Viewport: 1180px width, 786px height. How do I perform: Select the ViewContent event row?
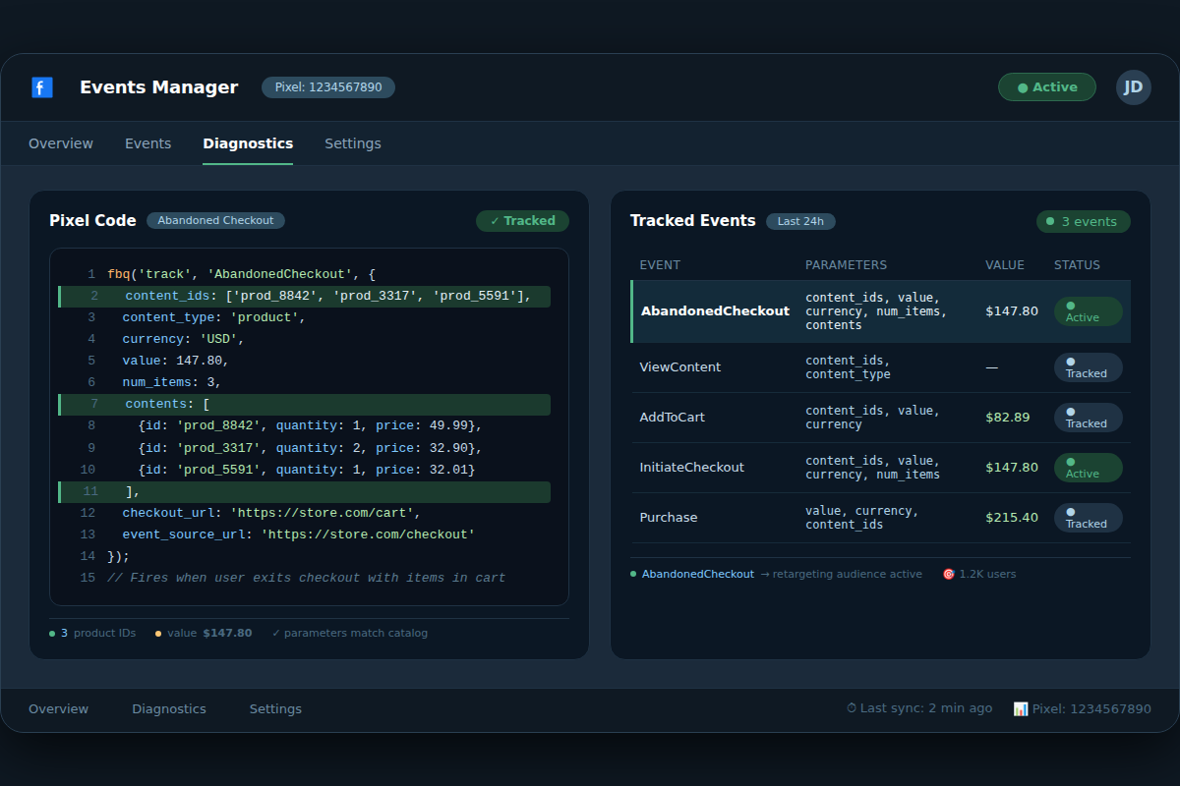pyautogui.click(x=881, y=367)
